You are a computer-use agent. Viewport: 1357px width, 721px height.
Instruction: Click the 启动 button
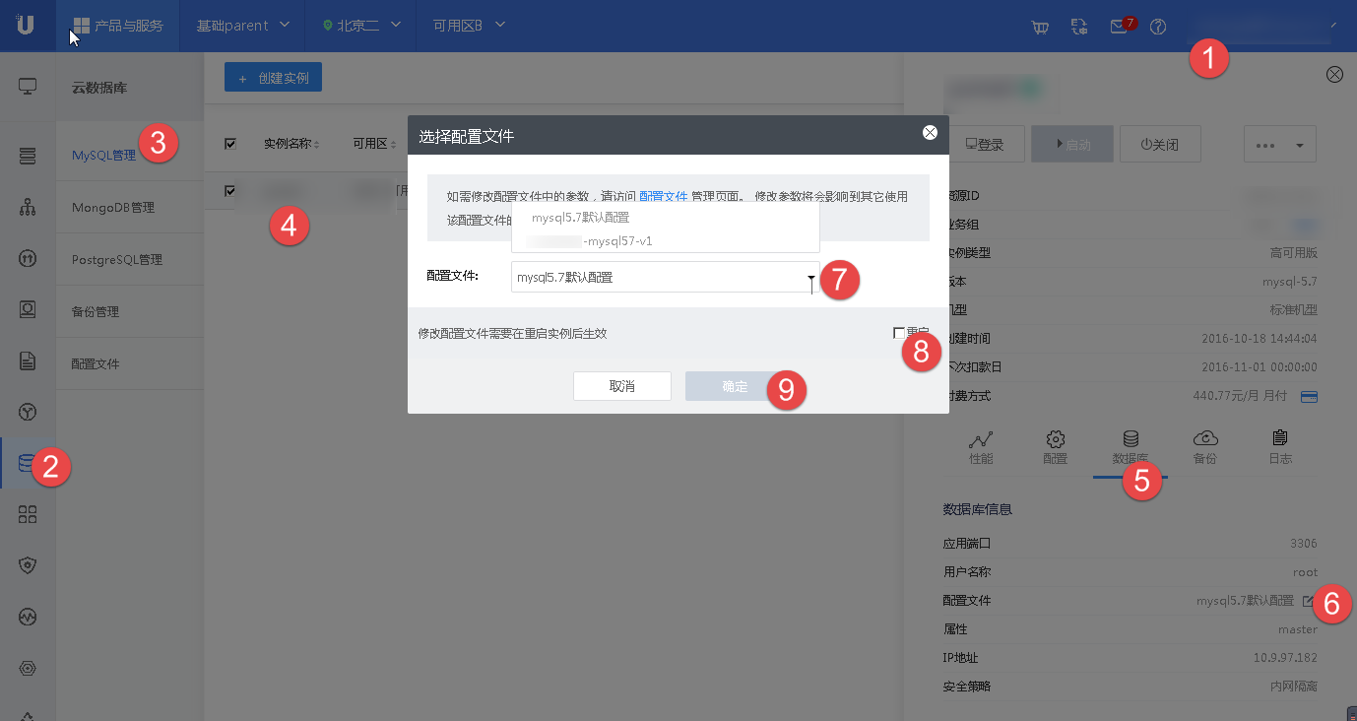pyautogui.click(x=1072, y=145)
